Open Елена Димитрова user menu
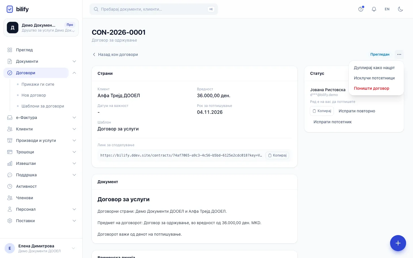 (41, 248)
